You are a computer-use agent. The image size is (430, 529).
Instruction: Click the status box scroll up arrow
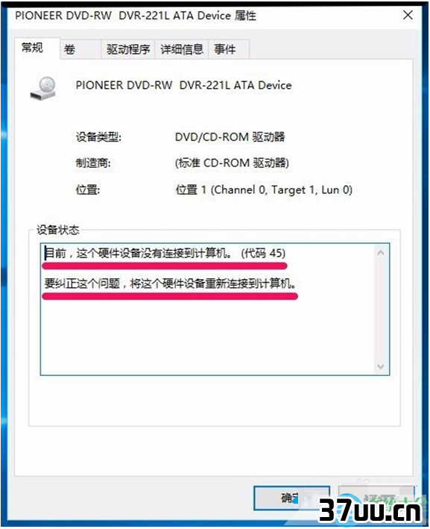[x=381, y=253]
